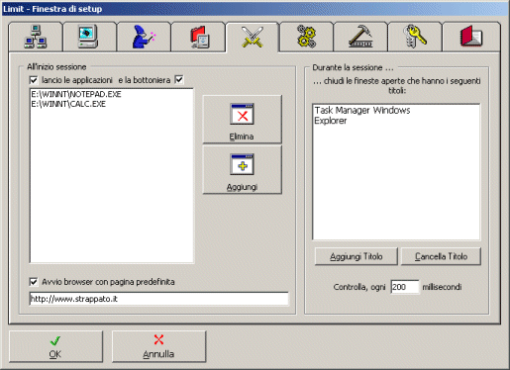Click the Annulla cancel button
The height and width of the screenshot is (370, 510).
pos(158,346)
